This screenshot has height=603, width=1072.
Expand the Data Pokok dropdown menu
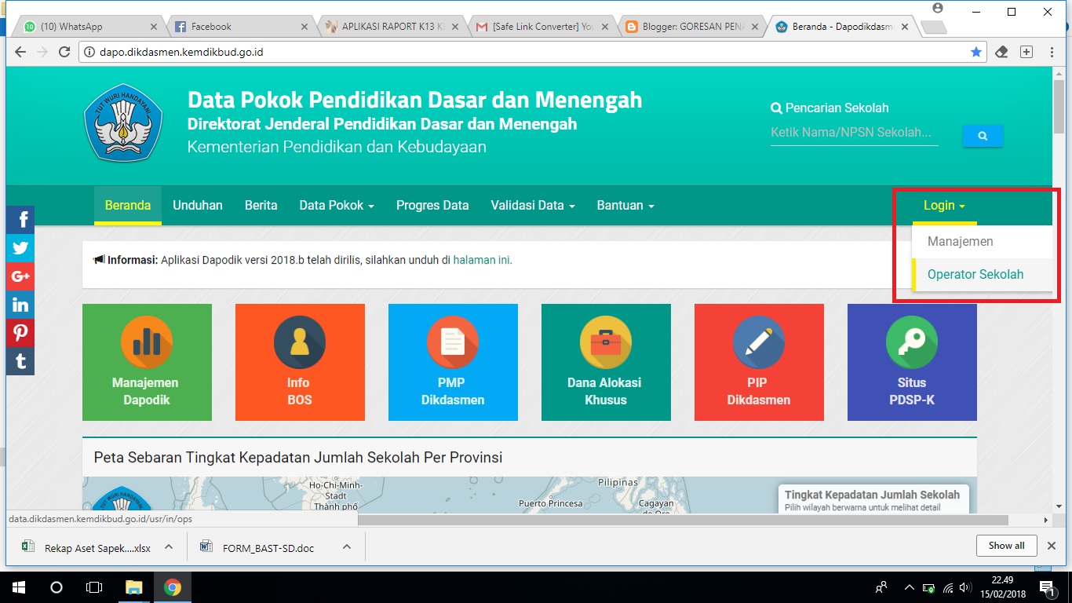[337, 206]
